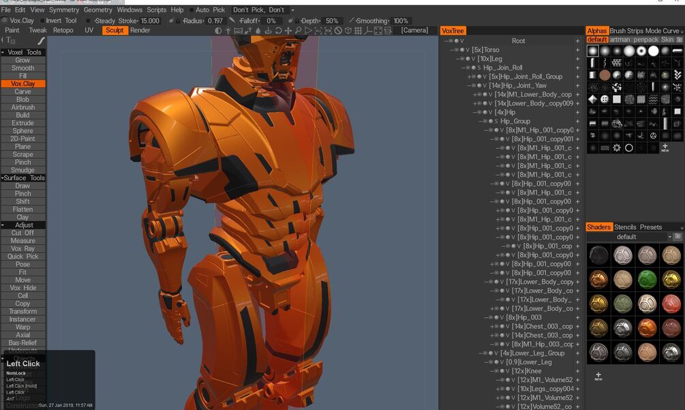This screenshot has height=410, width=685.
Task: Toggle the grid icon in the viewport toolbar
Action: pos(358,31)
